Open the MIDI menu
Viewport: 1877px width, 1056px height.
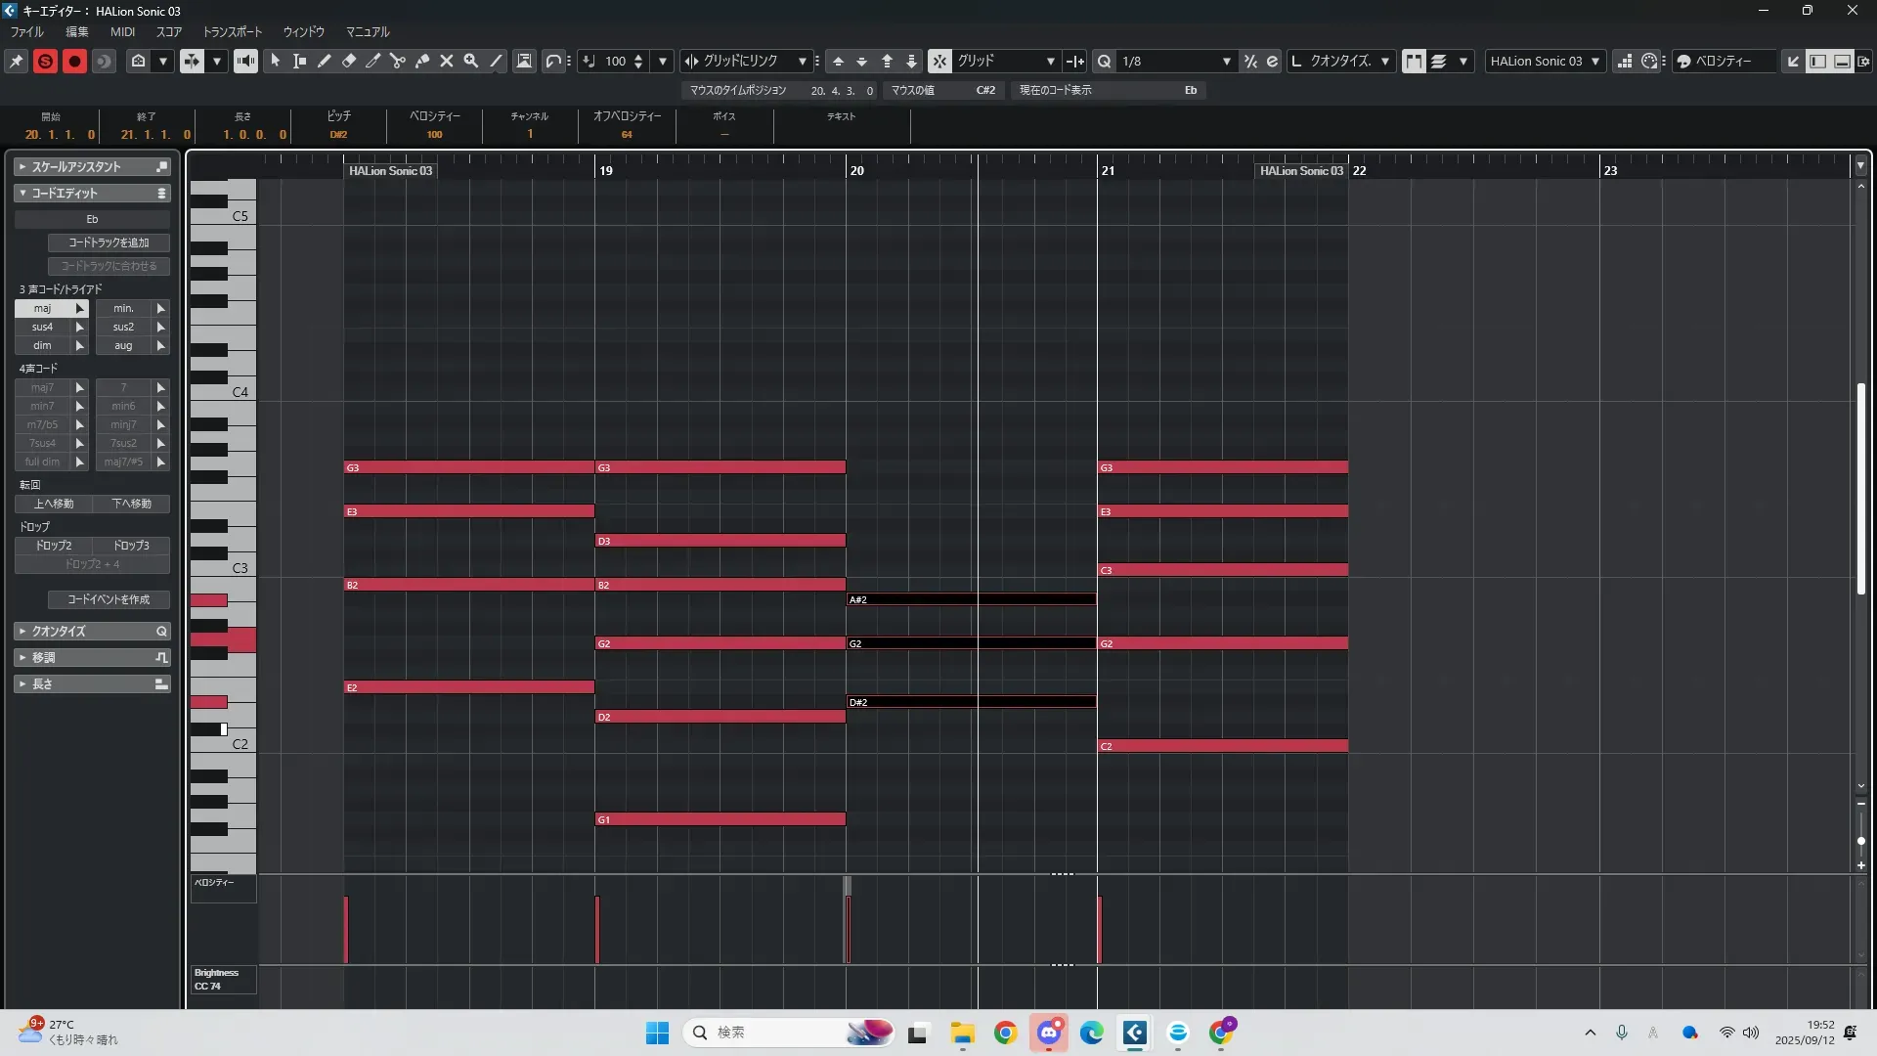(x=122, y=32)
